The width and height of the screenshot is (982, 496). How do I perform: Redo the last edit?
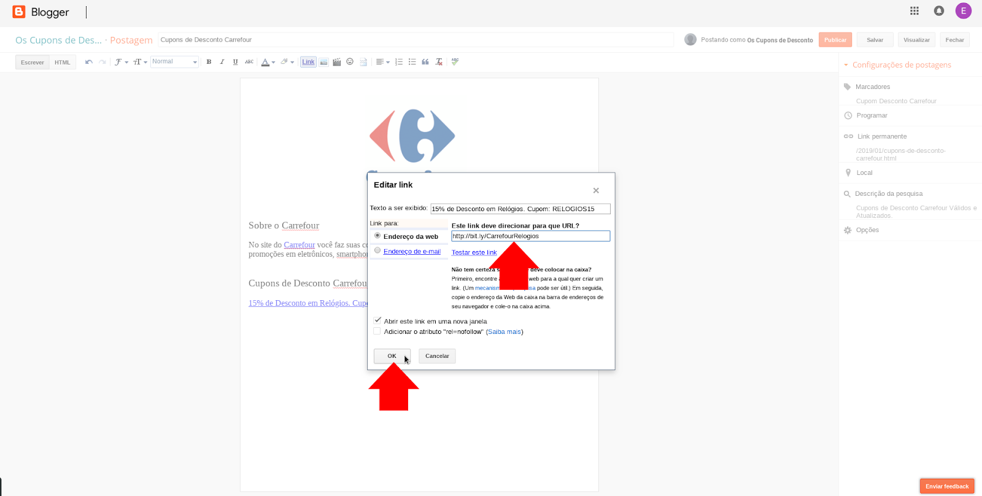102,62
